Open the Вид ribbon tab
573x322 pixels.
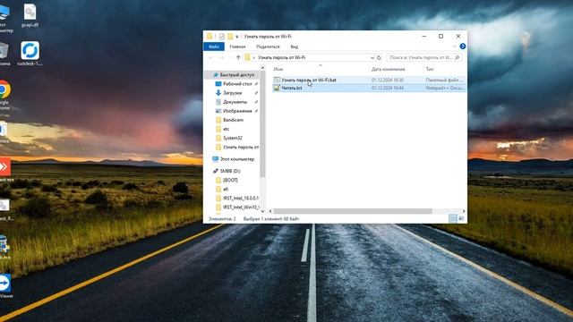(x=295, y=47)
